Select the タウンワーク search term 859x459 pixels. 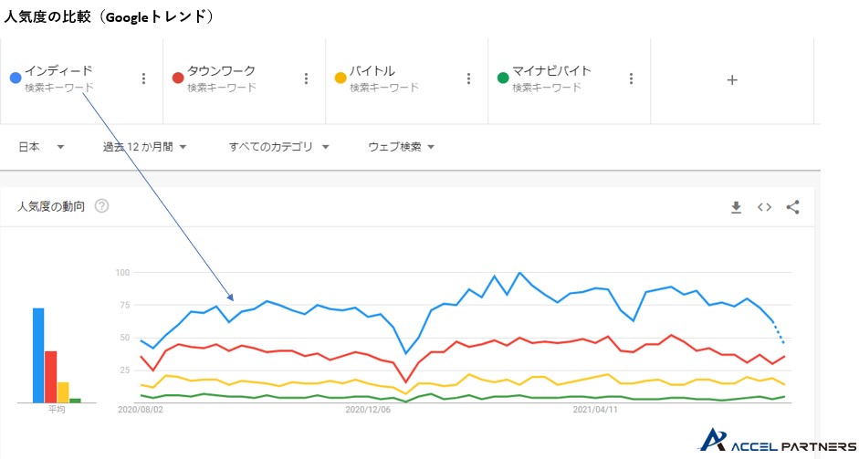click(221, 71)
